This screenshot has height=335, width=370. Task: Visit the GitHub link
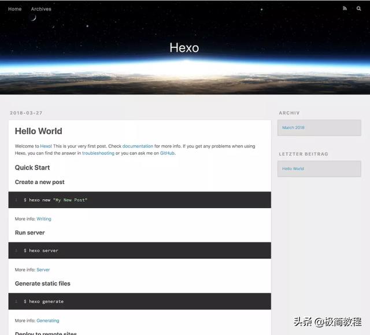(167, 153)
